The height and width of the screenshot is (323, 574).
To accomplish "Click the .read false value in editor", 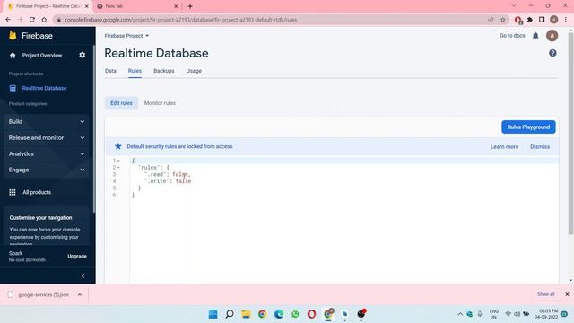I will pyautogui.click(x=181, y=174).
